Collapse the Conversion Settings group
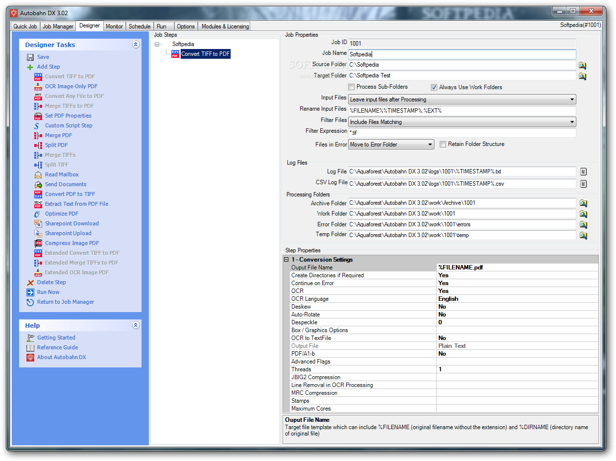Viewport: 616px width, 461px height. tap(286, 260)
